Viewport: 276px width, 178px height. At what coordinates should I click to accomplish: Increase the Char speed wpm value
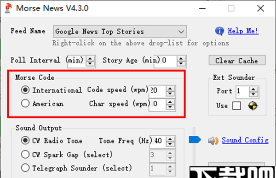(170, 102)
